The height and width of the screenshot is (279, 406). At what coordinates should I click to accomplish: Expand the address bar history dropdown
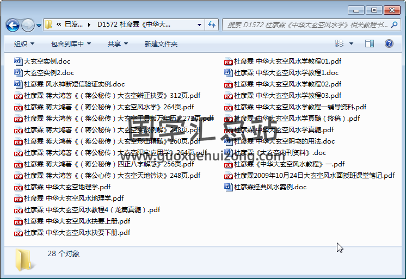click(199, 25)
